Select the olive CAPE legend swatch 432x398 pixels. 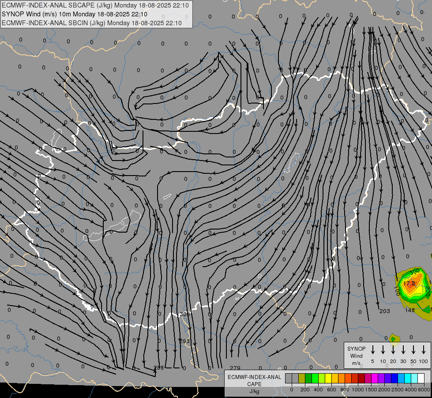(302, 378)
